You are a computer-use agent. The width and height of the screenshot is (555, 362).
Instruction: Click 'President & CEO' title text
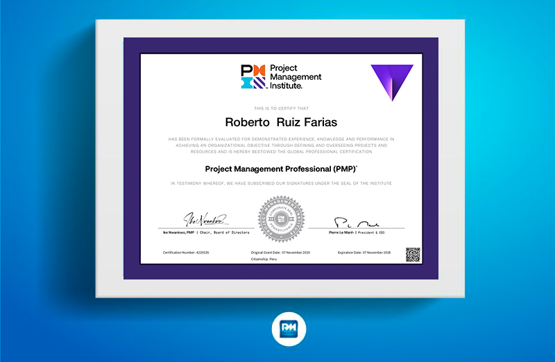coord(371,232)
